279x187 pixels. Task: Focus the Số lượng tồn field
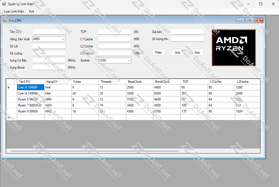tap(187, 39)
